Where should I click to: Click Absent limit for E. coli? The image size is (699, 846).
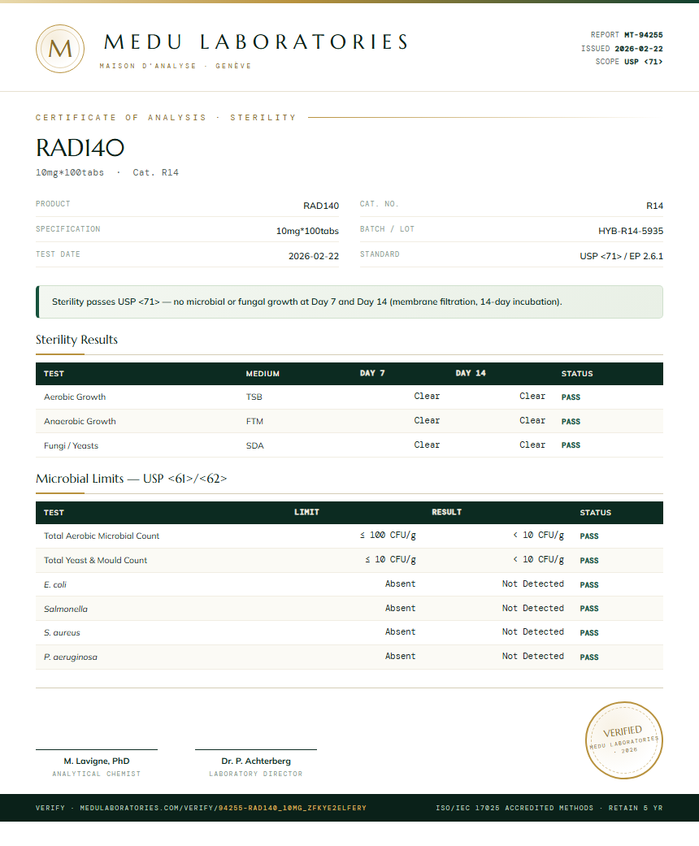[x=401, y=584]
